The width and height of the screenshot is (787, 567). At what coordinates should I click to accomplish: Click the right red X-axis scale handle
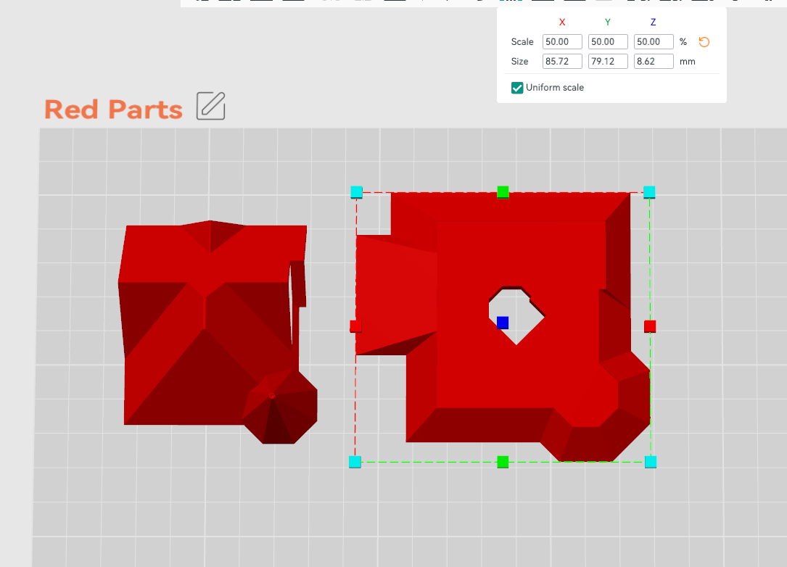click(x=650, y=327)
